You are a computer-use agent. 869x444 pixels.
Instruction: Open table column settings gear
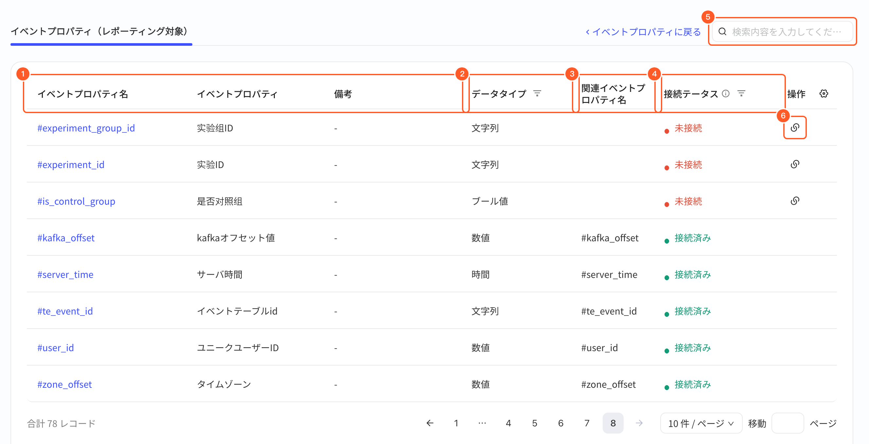(824, 94)
